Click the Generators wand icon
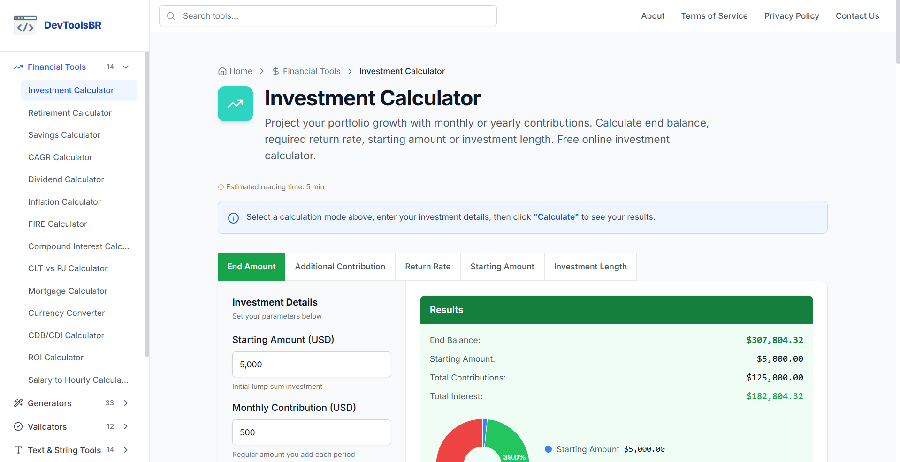Screen dimensions: 900x462 18,403
